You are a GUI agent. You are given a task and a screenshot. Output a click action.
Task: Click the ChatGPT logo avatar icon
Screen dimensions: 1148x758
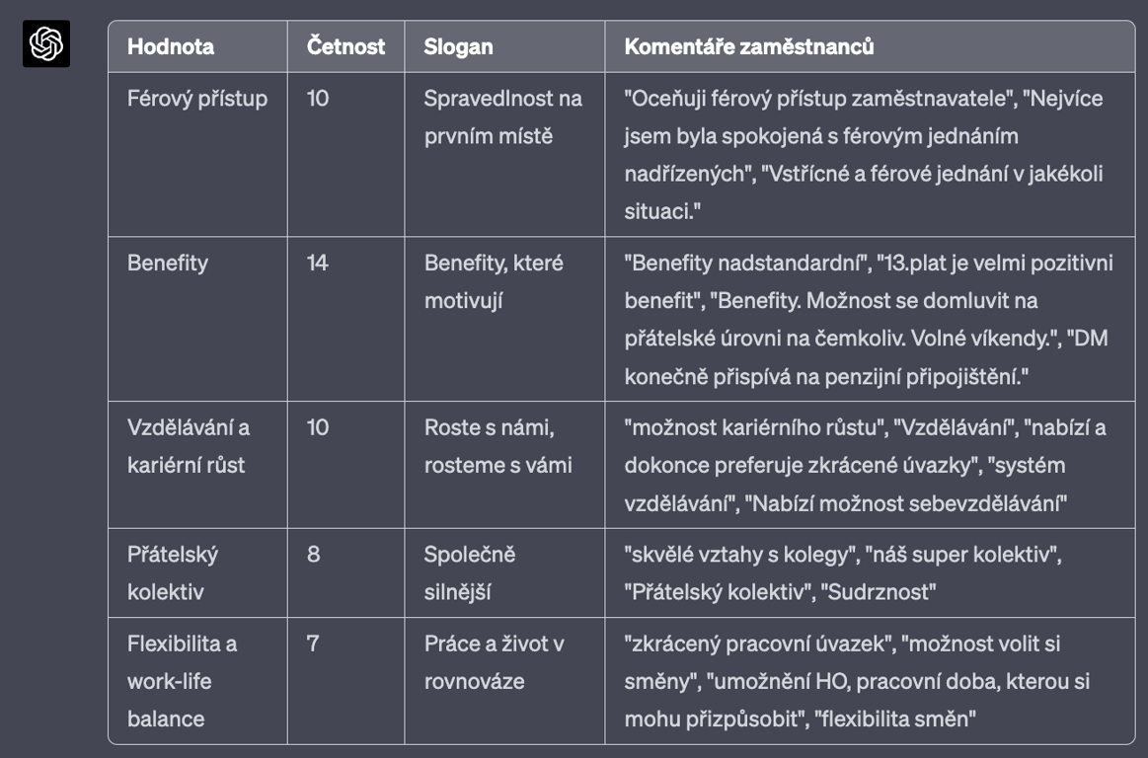(46, 44)
